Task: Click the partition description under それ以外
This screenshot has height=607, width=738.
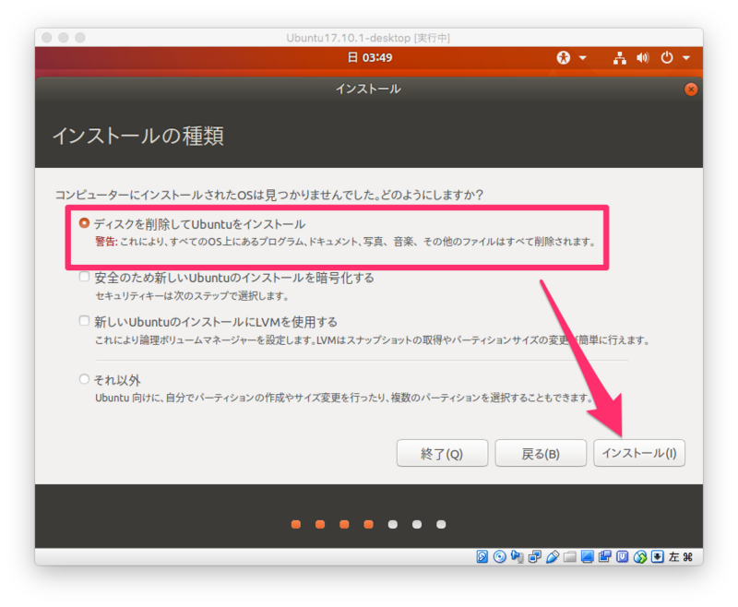Action: (x=344, y=399)
